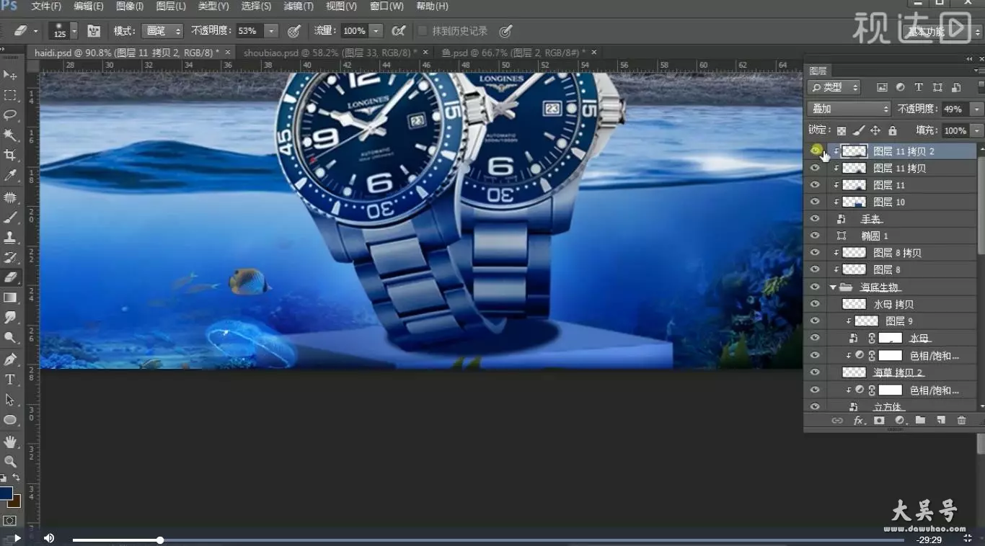Screen dimensions: 985x546
Task: Open the 流量 flow slider arrow
Action: pyautogui.click(x=376, y=31)
